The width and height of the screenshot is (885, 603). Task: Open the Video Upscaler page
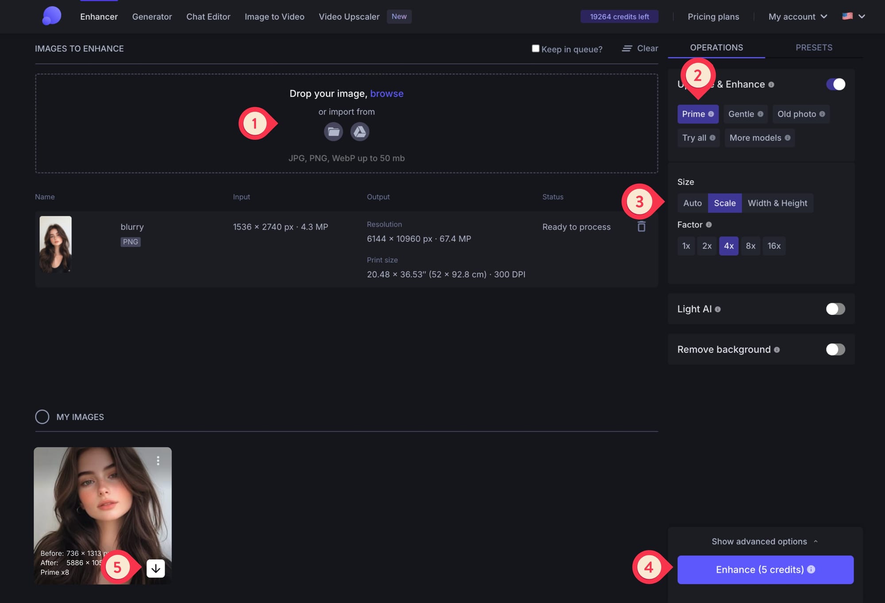pos(349,16)
